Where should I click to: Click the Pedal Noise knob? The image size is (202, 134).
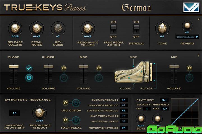click(37, 28)
